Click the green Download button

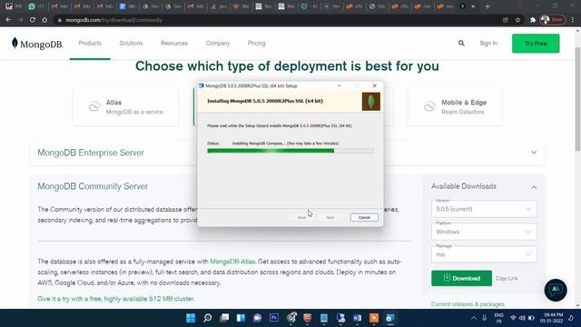(461, 278)
